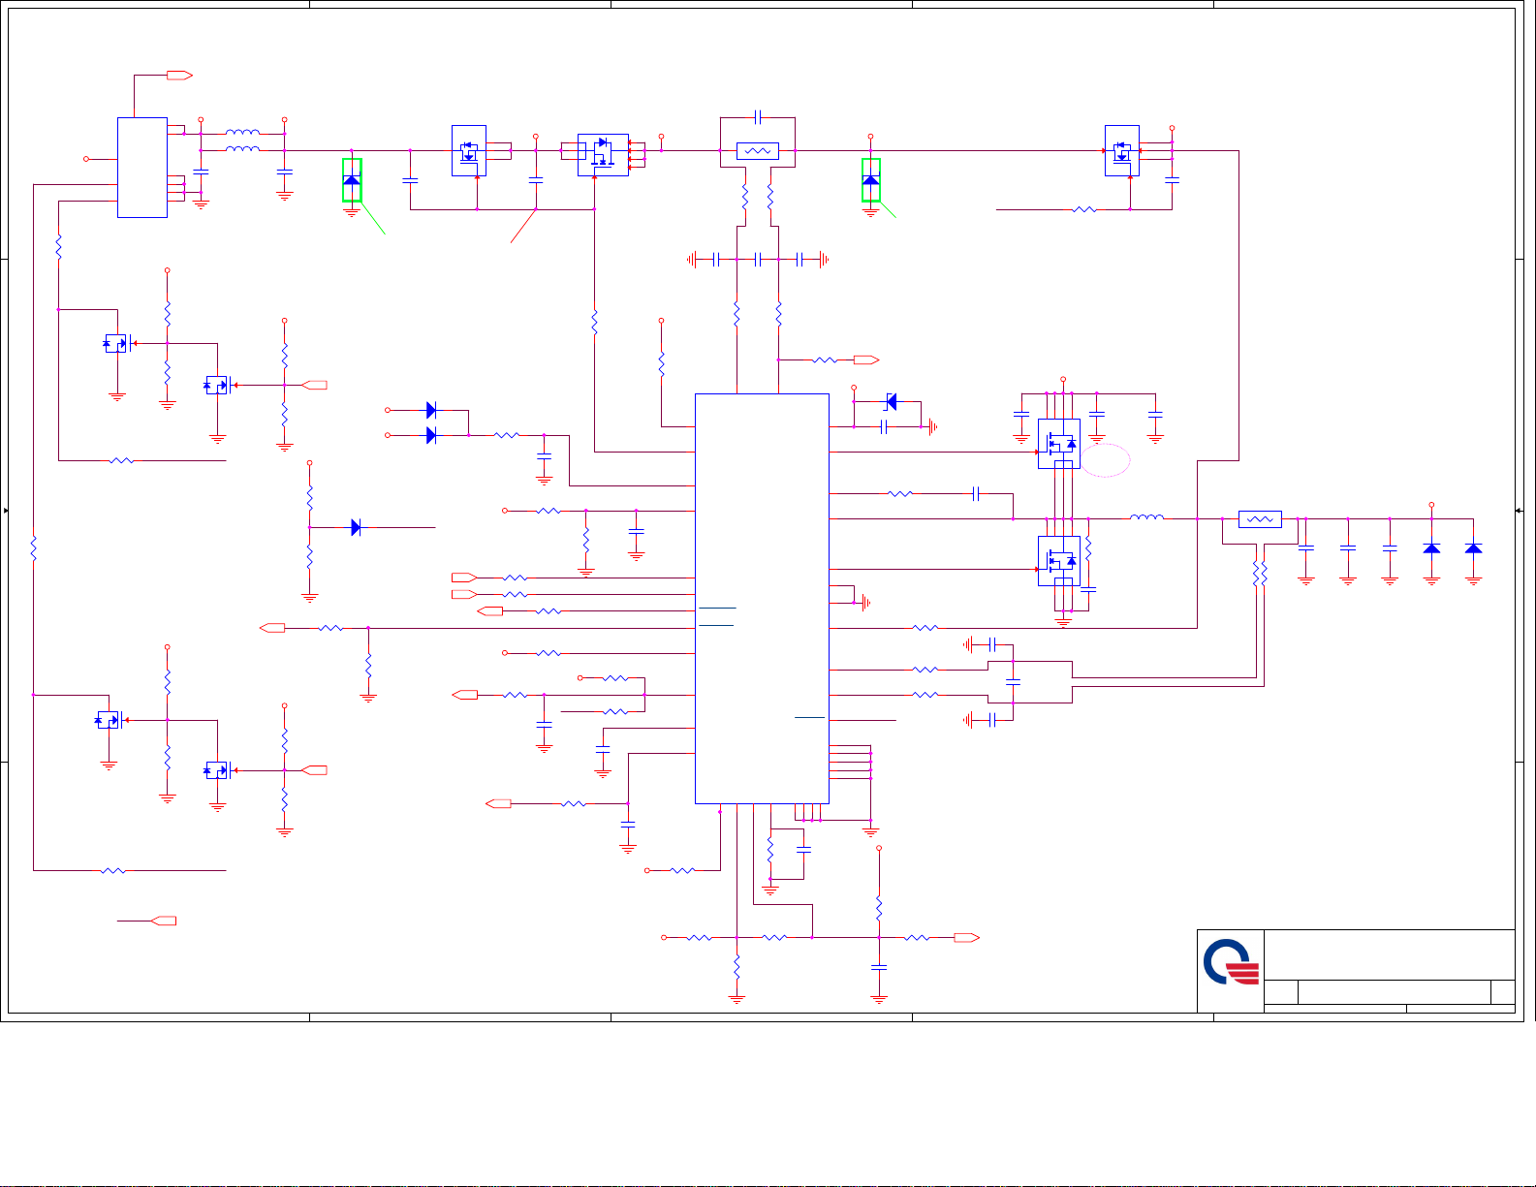Select the upper half-bridge MOSFET beside the pink ellipse
This screenshot has width=1536, height=1187.
1058,444
